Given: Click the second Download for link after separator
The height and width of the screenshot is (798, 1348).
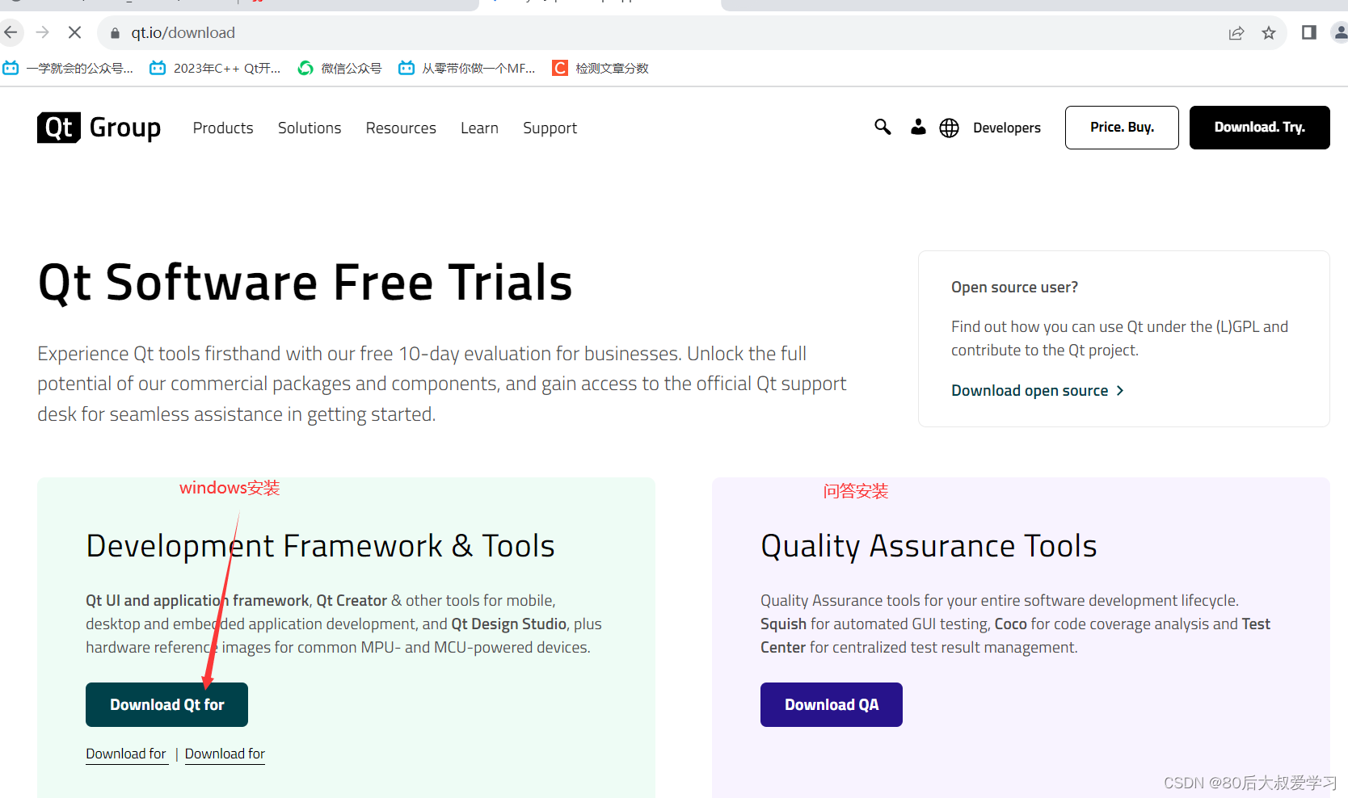Looking at the screenshot, I should (225, 754).
